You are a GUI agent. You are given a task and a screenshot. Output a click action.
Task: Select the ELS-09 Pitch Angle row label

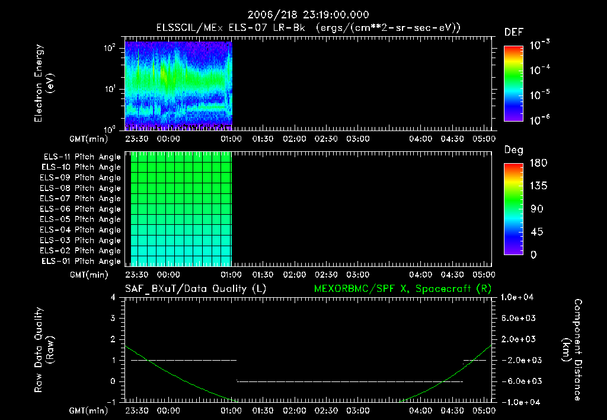[80, 177]
